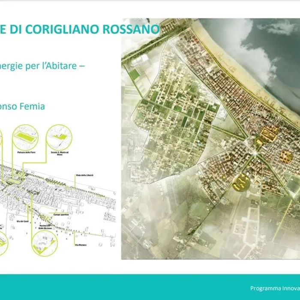This screenshot has height=300, width=300.
Task: Click the 'onso Femia' author text
Action: (22, 106)
